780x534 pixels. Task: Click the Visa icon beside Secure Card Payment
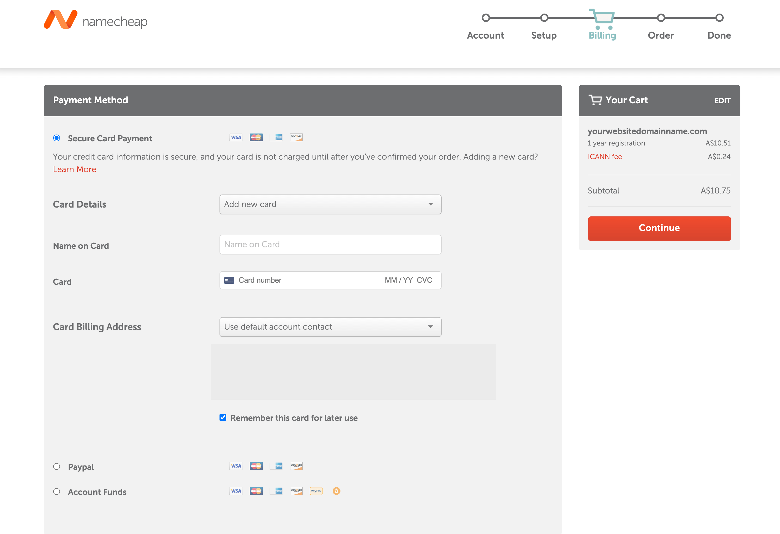pyautogui.click(x=236, y=137)
